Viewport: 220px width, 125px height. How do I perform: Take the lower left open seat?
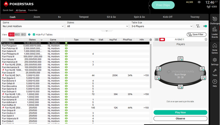pos(157,77)
